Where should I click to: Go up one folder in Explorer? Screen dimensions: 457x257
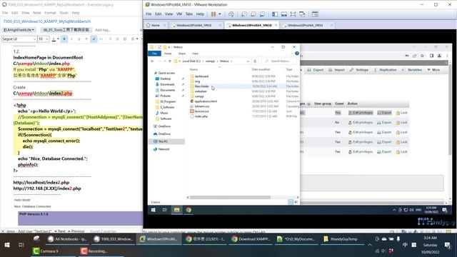pyautogui.click(x=170, y=61)
